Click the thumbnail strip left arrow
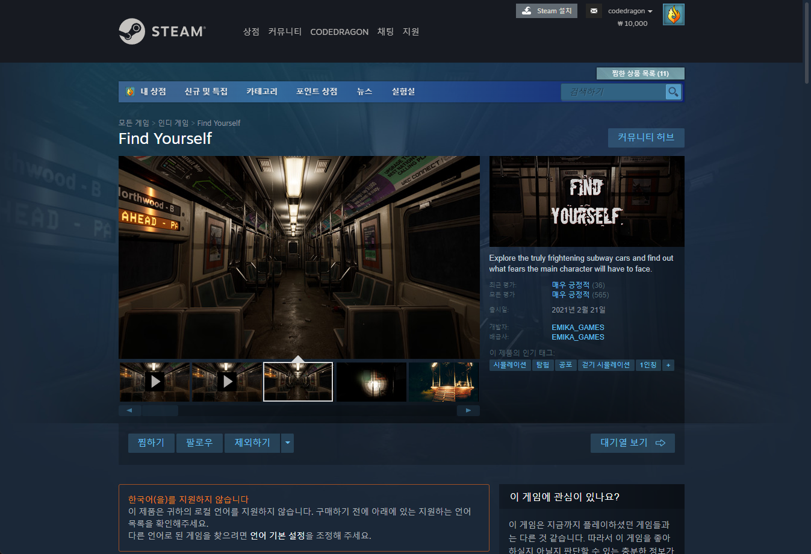 pos(130,411)
